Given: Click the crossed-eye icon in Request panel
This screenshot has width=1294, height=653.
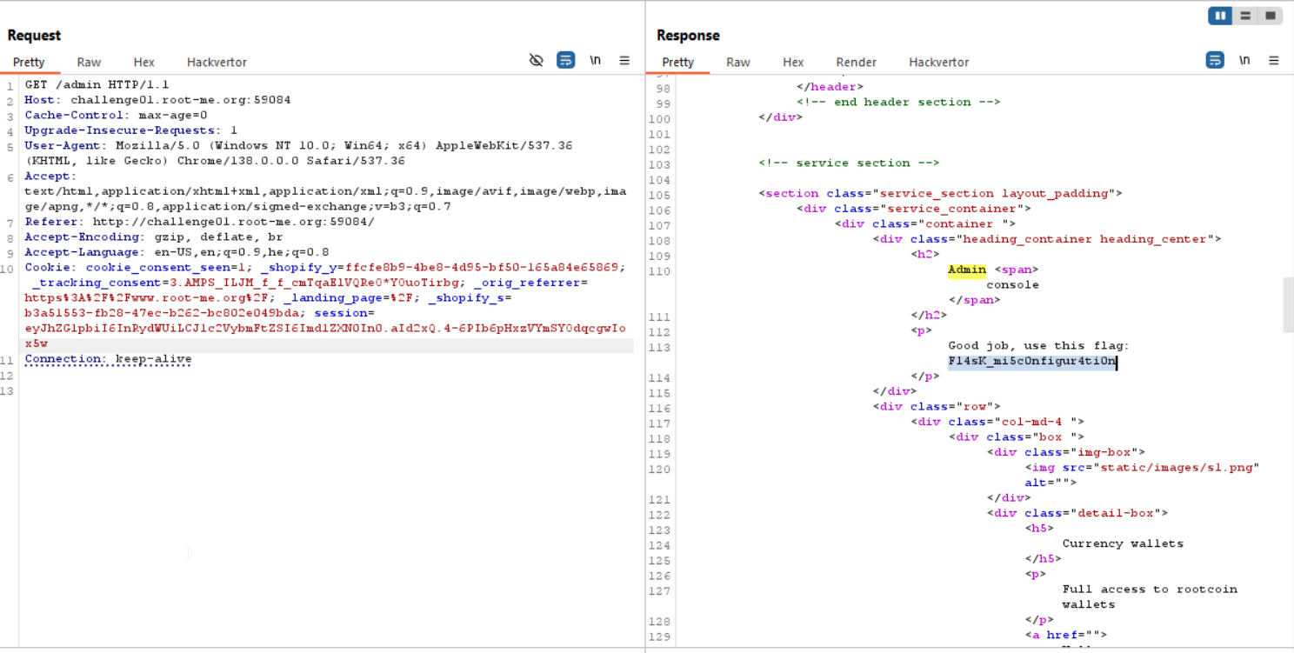Looking at the screenshot, I should 536,60.
